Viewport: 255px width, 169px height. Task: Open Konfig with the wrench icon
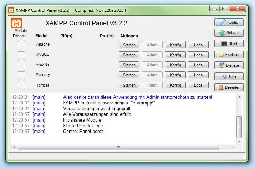(229, 22)
